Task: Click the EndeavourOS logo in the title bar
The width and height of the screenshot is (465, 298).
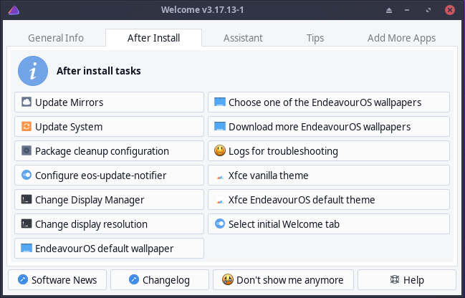Action: 14,10
